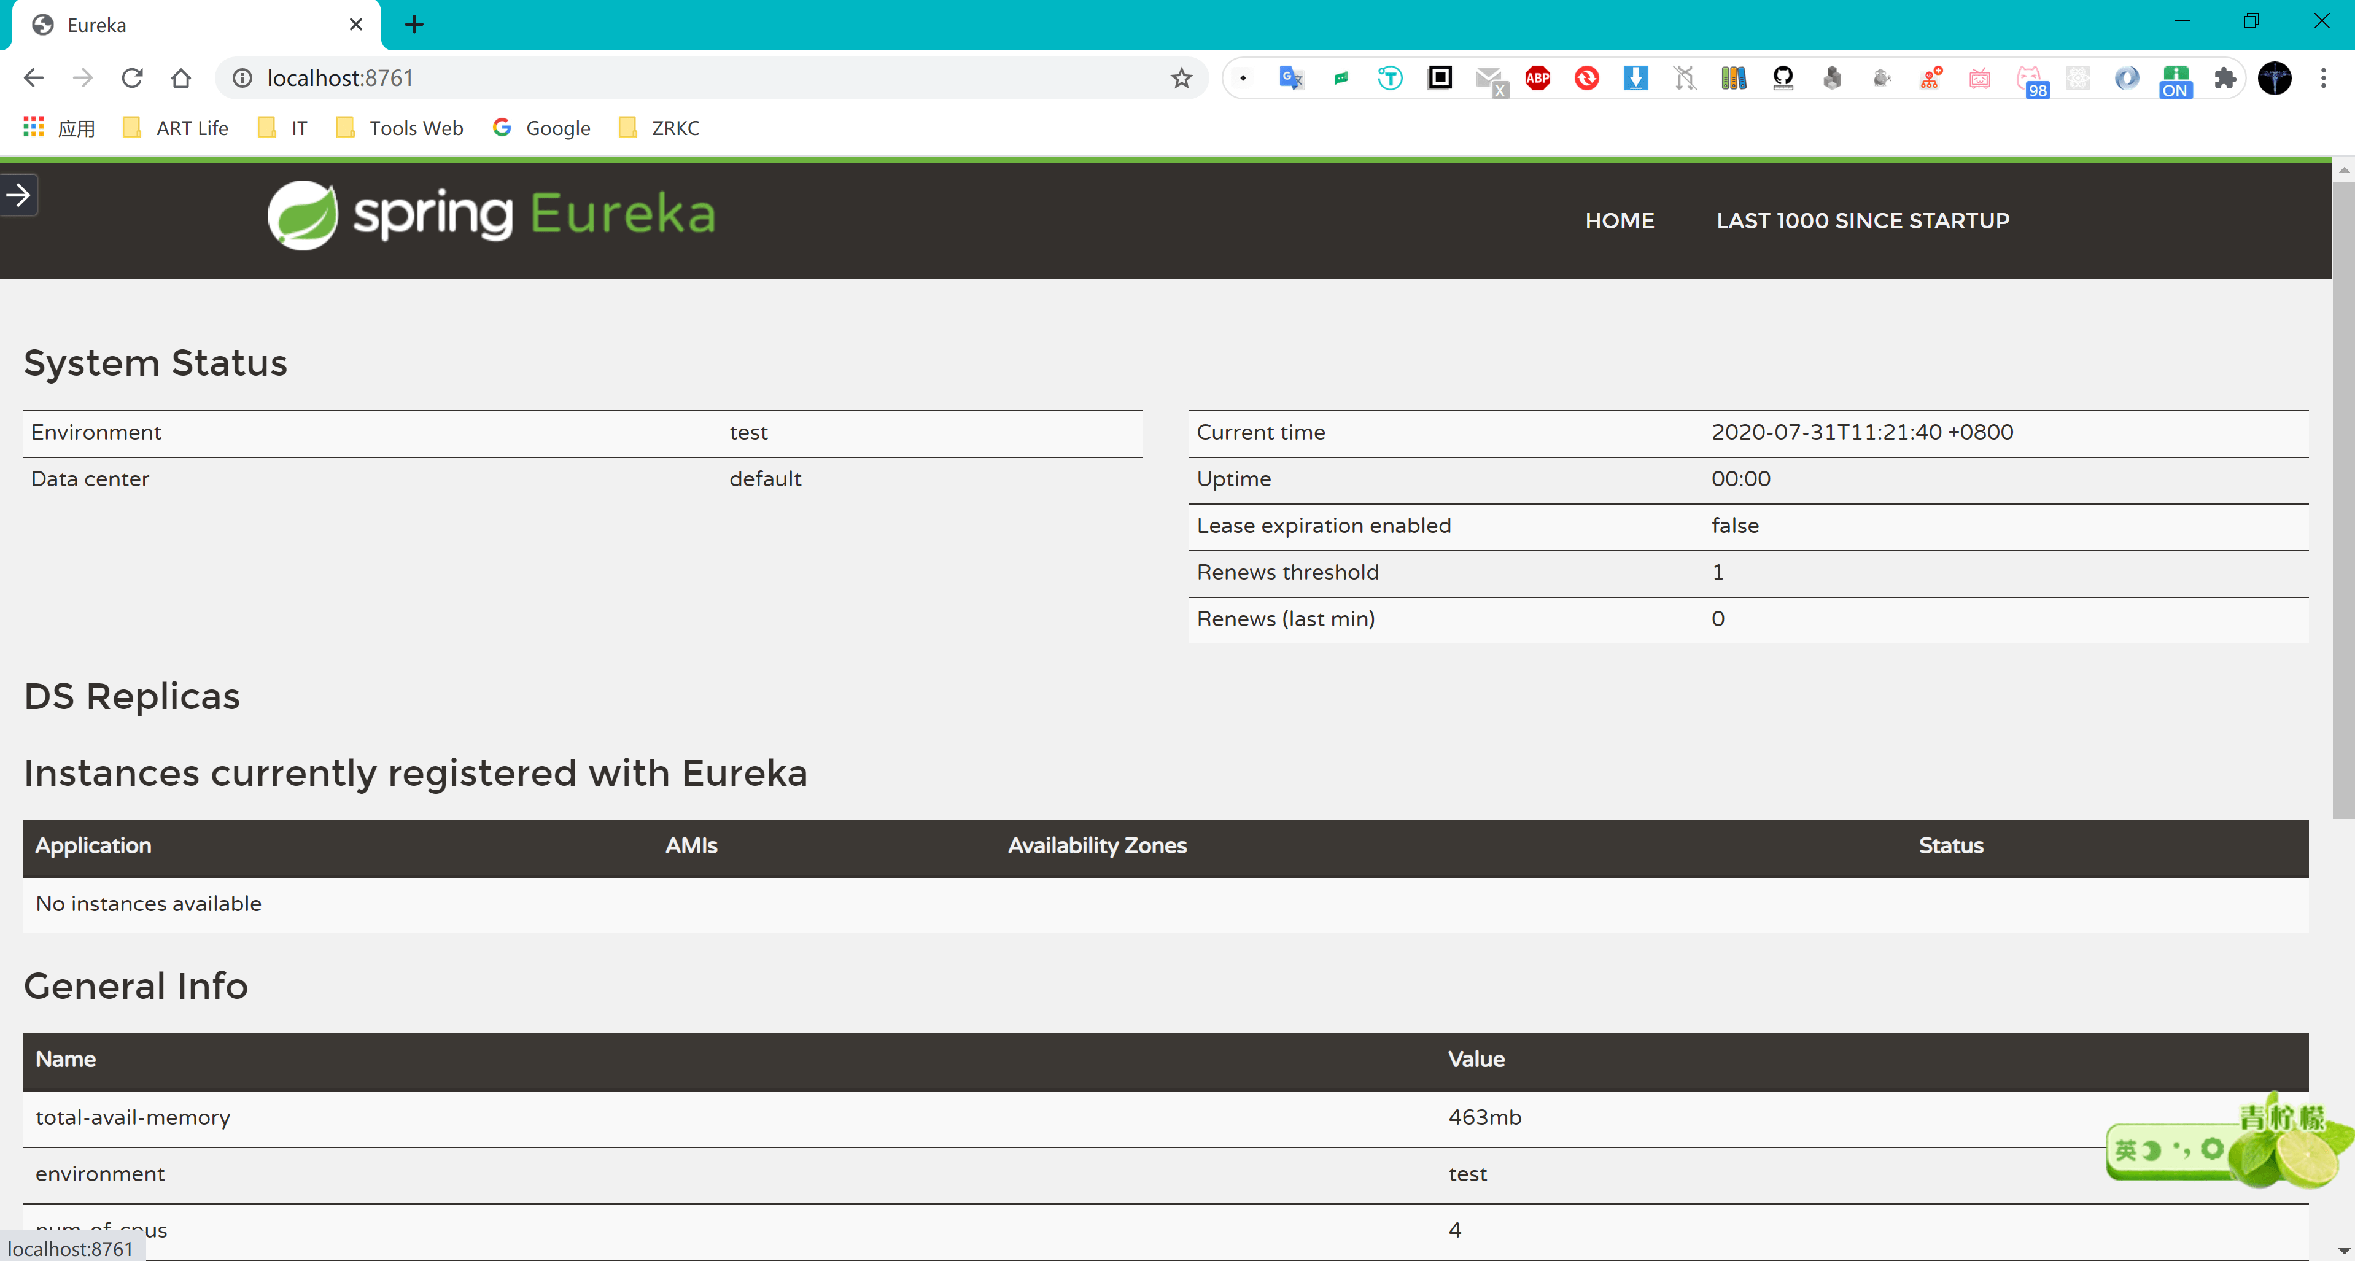
Task: Click the pink TV Bilibili extension icon
Action: [x=1979, y=78]
